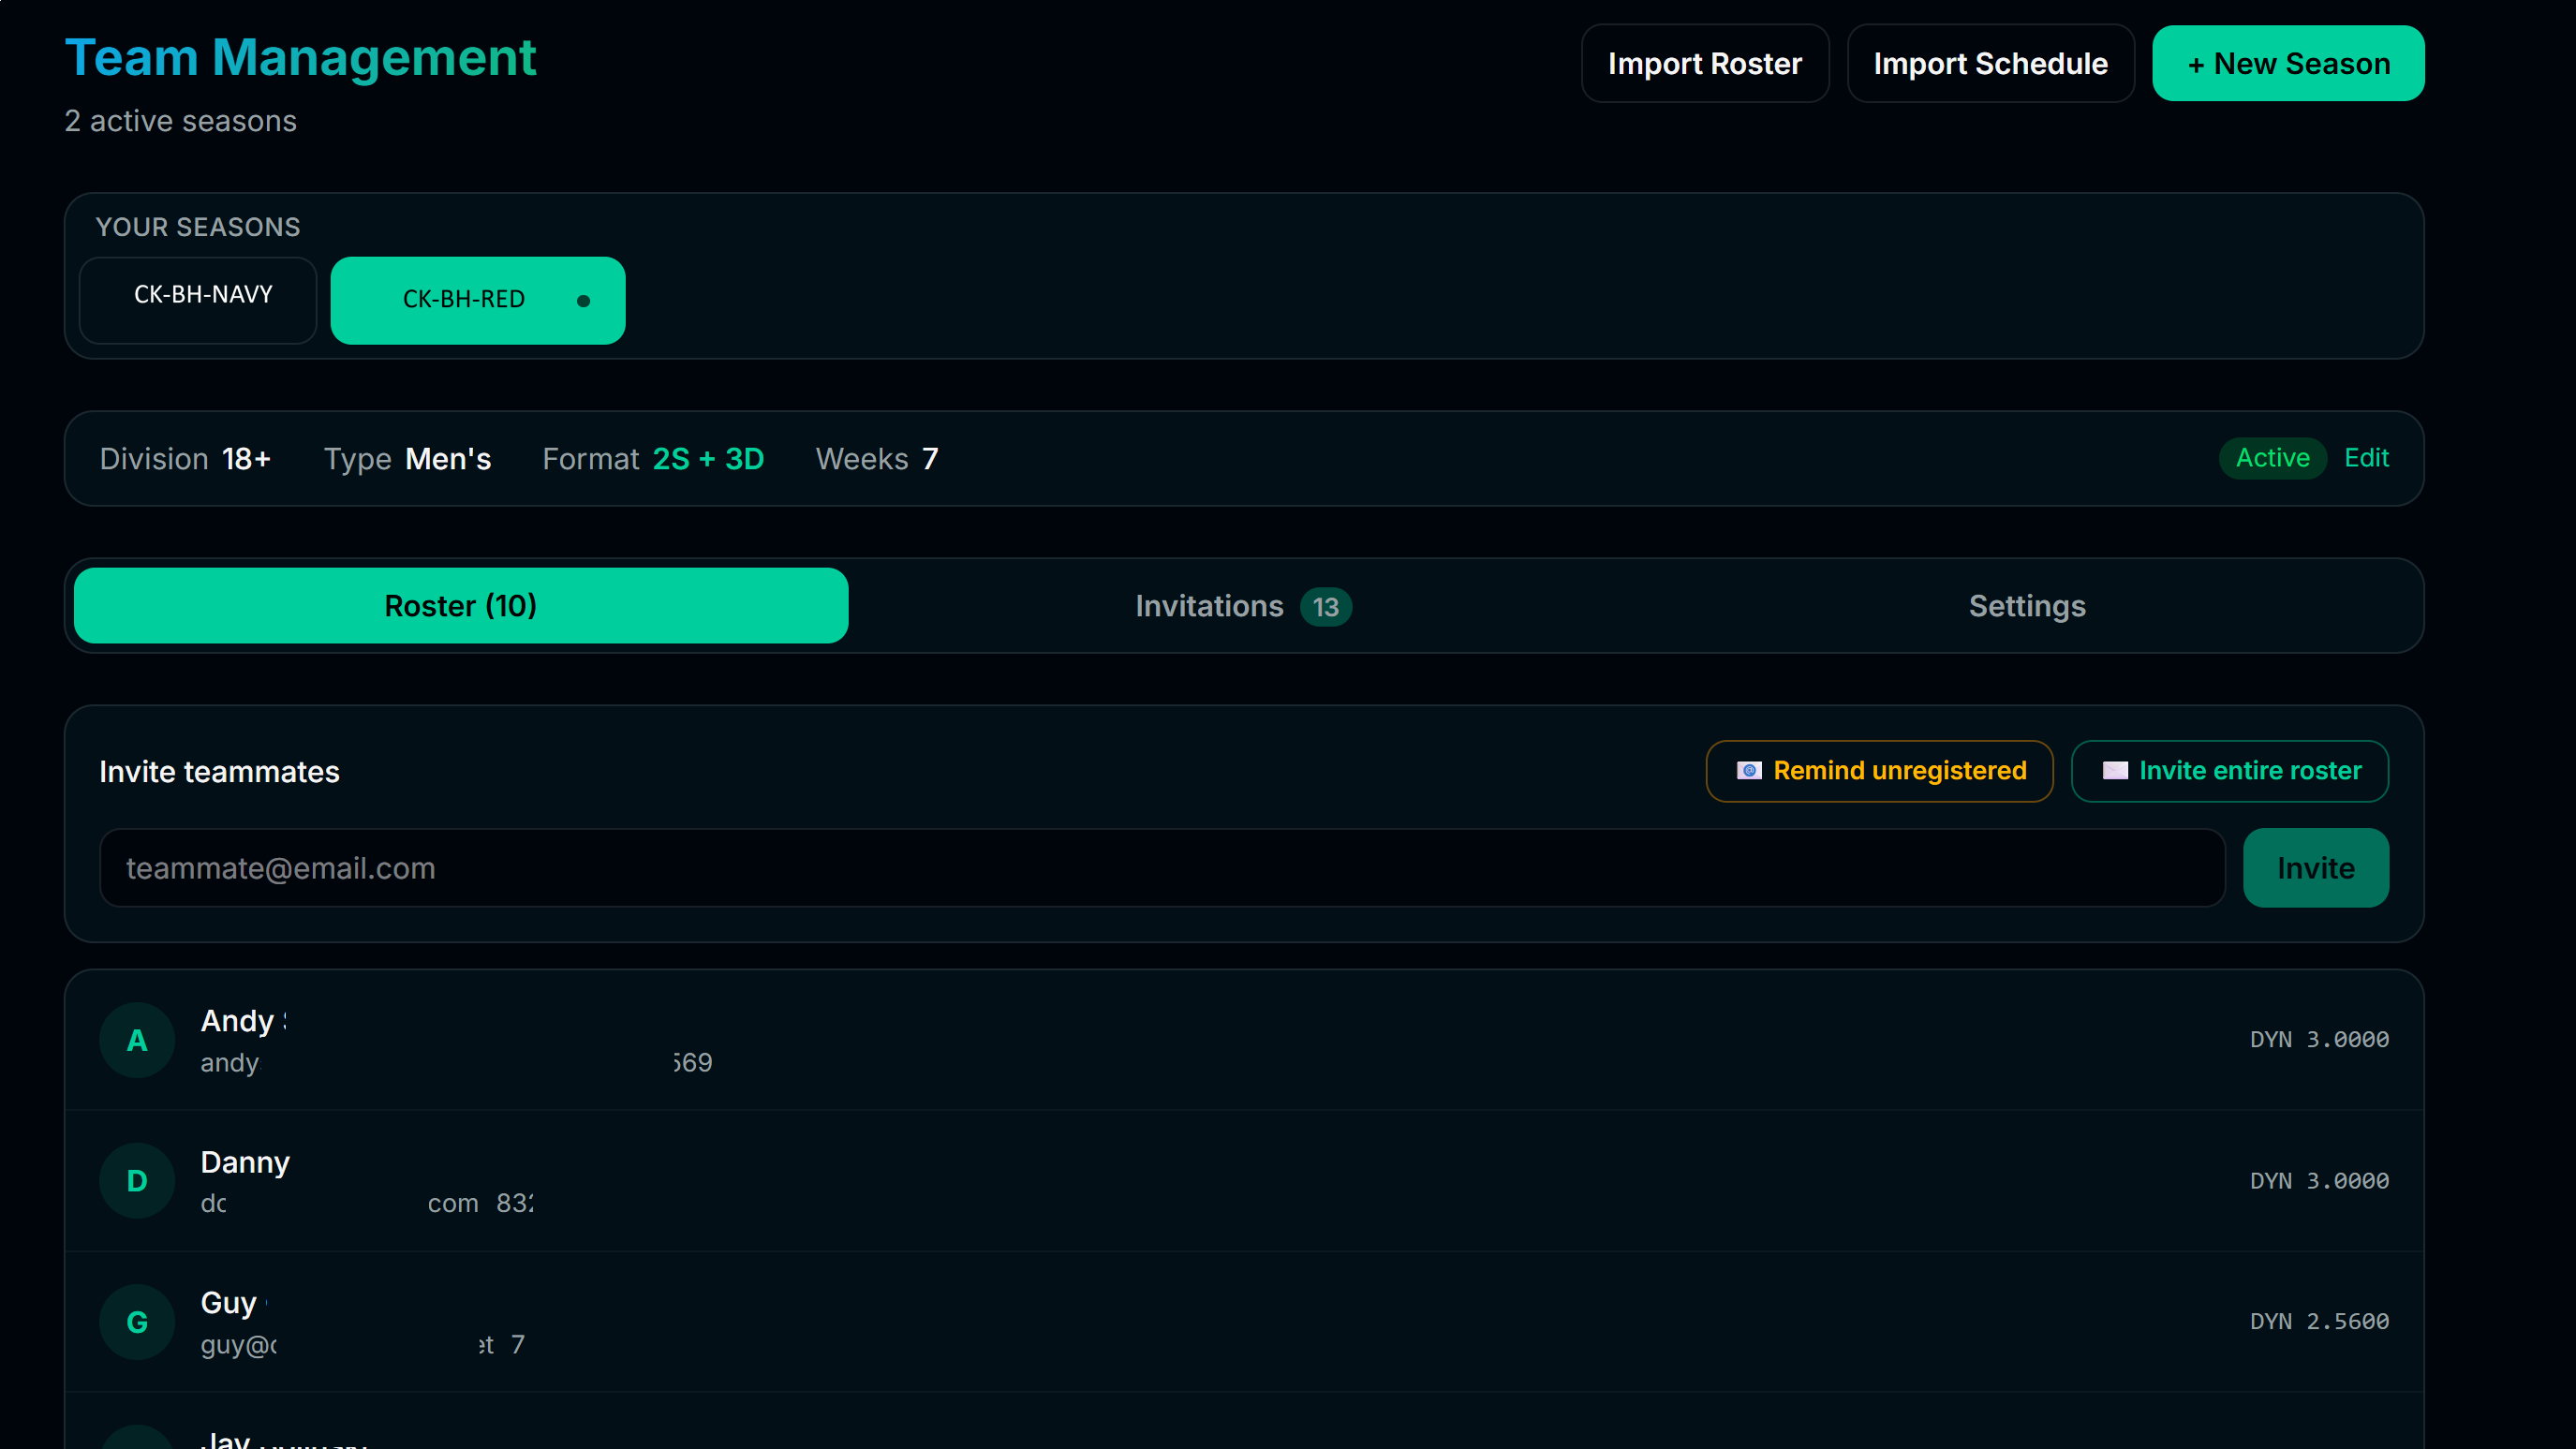Select the CK-BH-NAVY season
This screenshot has width=2576, height=1449.
click(198, 300)
